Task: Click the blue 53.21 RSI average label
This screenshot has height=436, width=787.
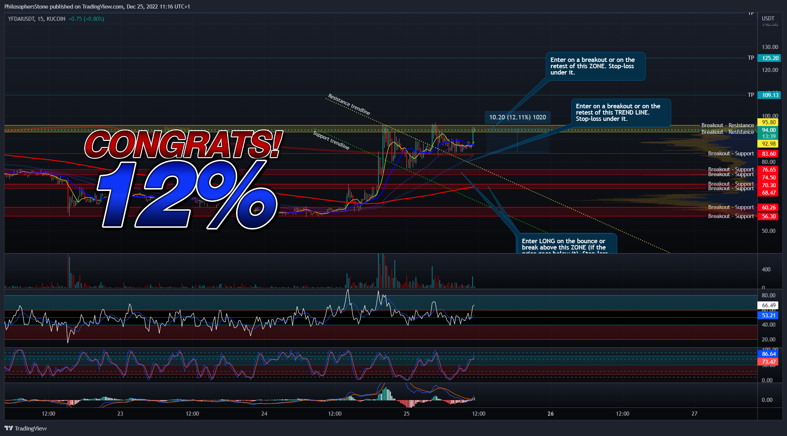Action: 768,316
